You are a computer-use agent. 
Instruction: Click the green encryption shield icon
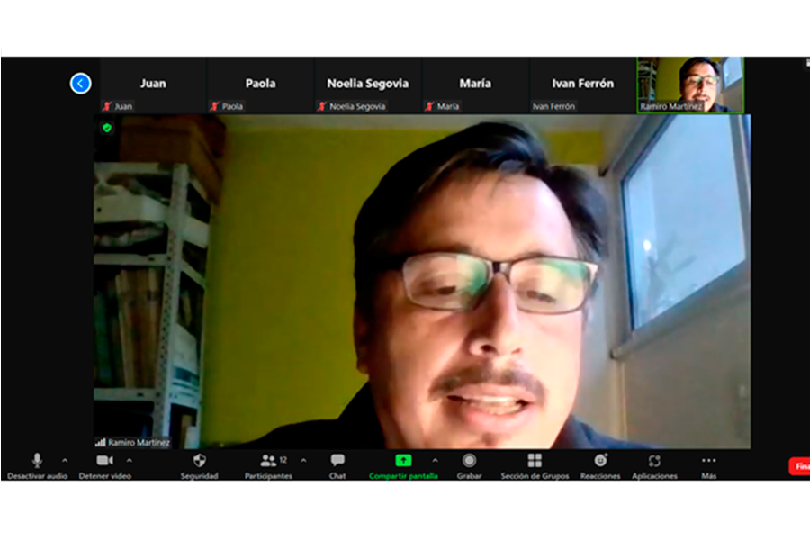(x=107, y=128)
